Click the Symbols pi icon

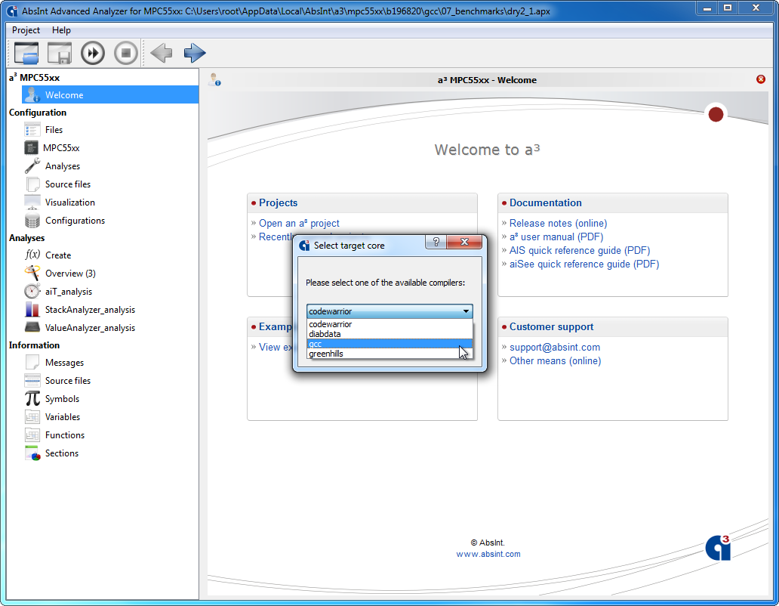[32, 399]
